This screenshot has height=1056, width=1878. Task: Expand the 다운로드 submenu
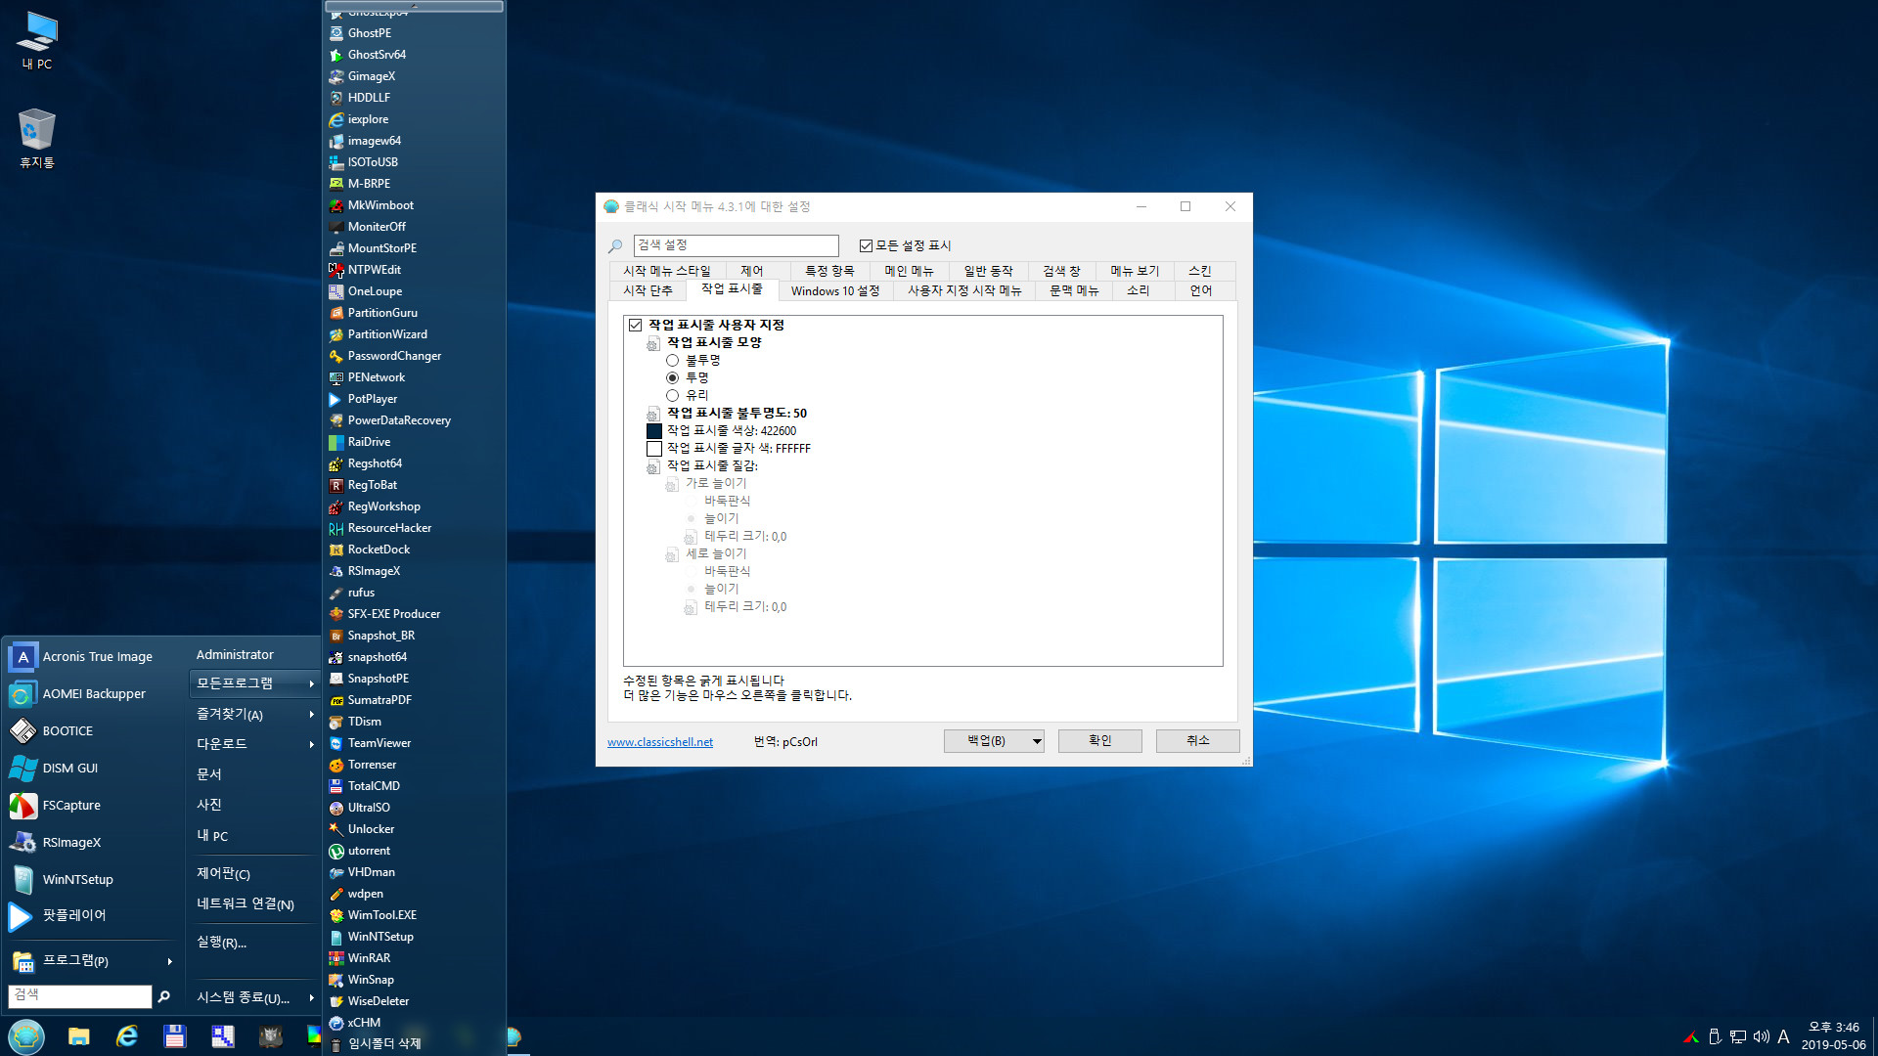point(254,744)
